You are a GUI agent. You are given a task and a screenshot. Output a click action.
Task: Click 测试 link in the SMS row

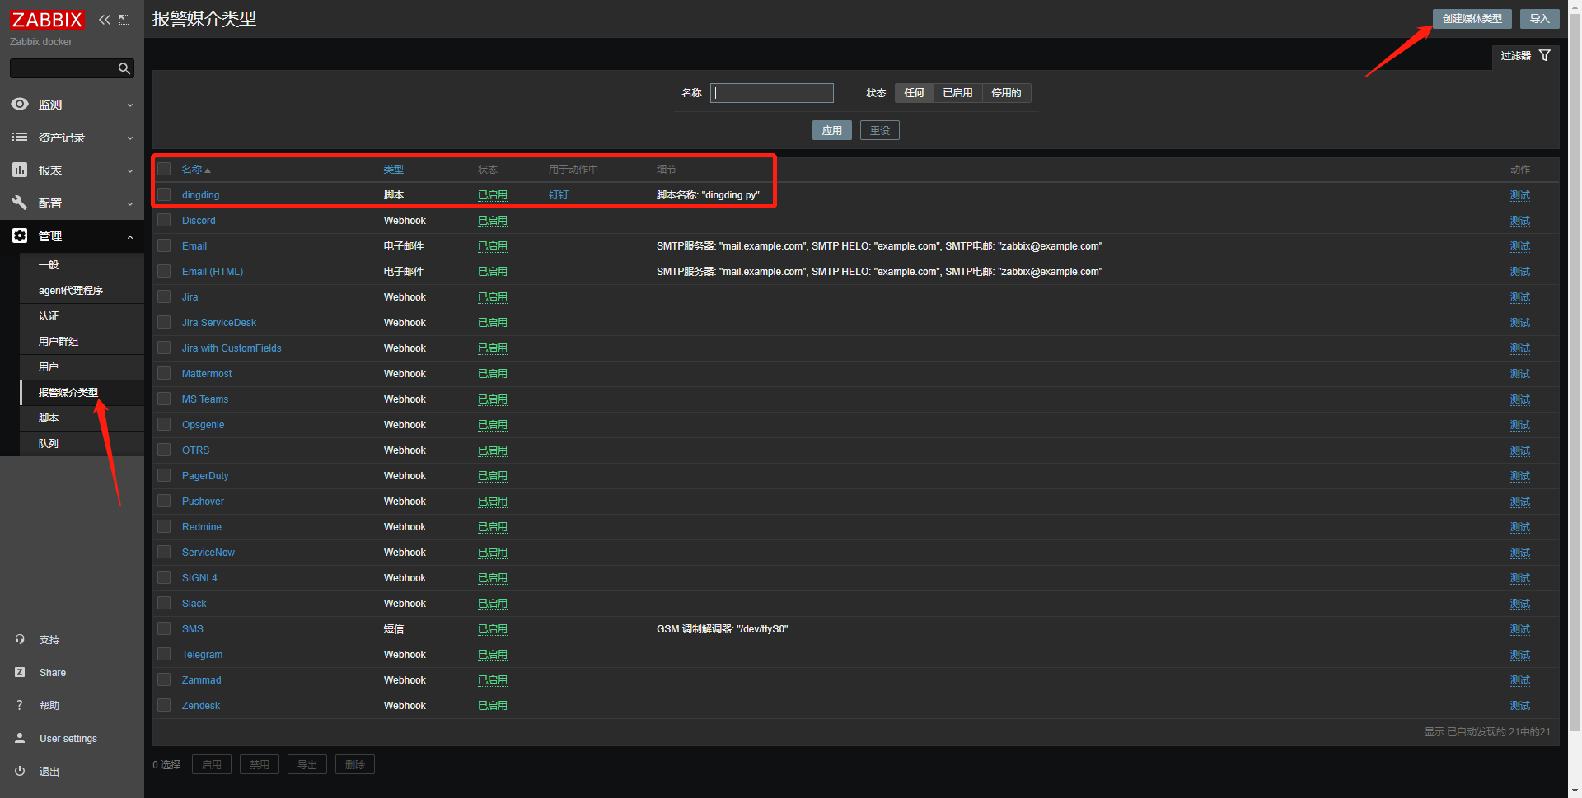point(1520,629)
